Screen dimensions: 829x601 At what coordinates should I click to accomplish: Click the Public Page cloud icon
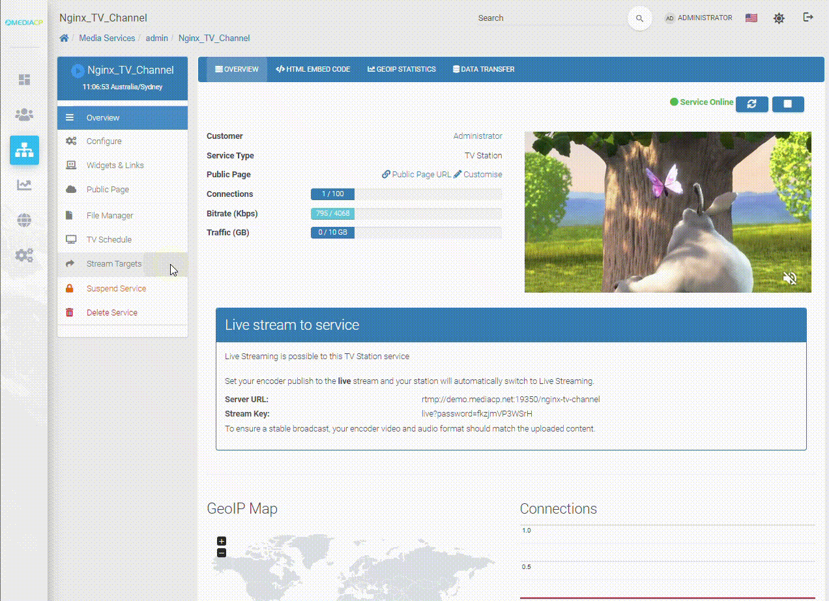71,189
